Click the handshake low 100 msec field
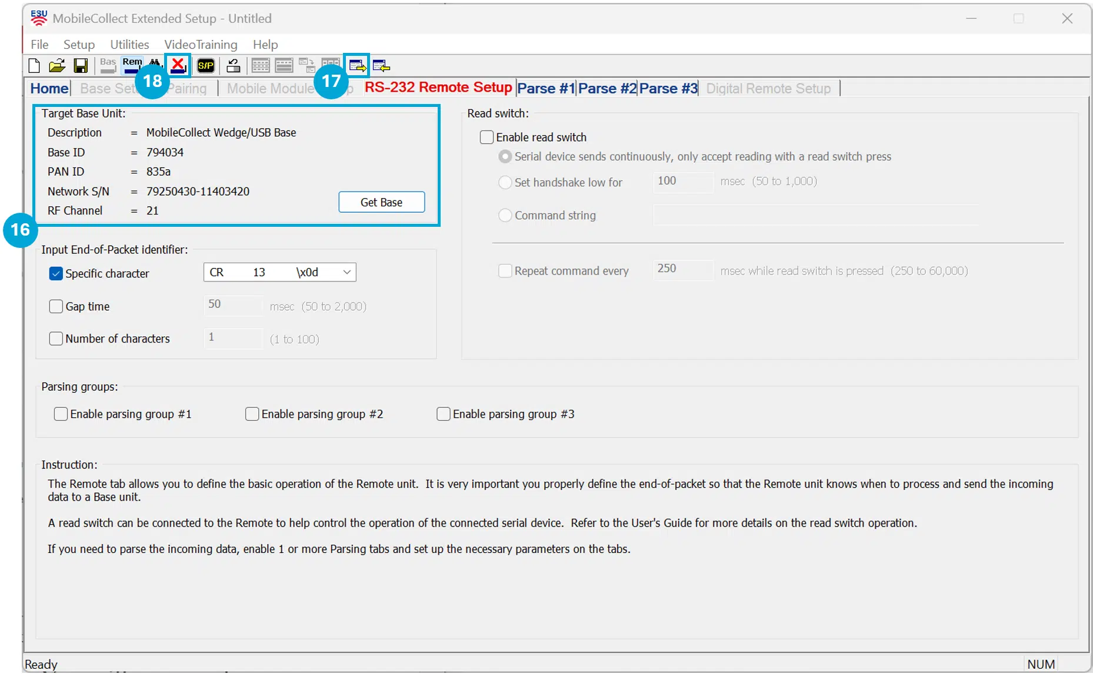This screenshot has width=1093, height=674. pyautogui.click(x=684, y=182)
